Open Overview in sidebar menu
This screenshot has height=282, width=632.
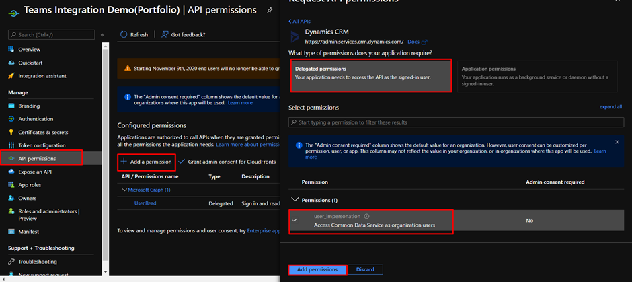29,50
